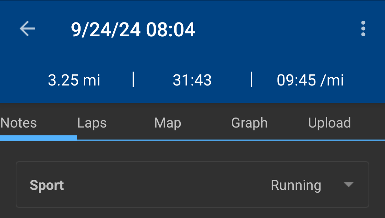Open the Laps tab

click(92, 123)
